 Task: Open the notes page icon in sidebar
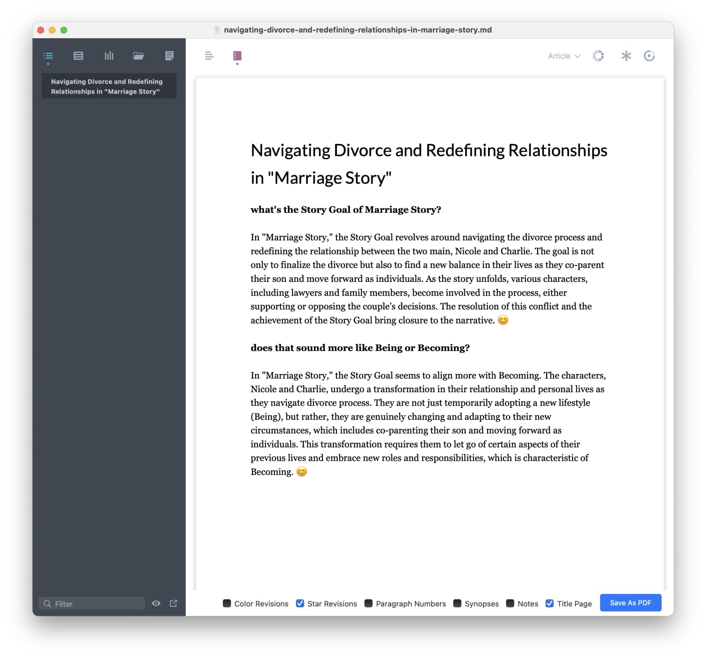coord(169,56)
